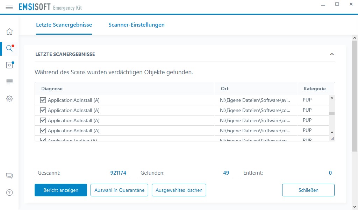This screenshot has width=358, height=210.
Task: Open the Quarantine panel icon
Action: (x=9, y=65)
